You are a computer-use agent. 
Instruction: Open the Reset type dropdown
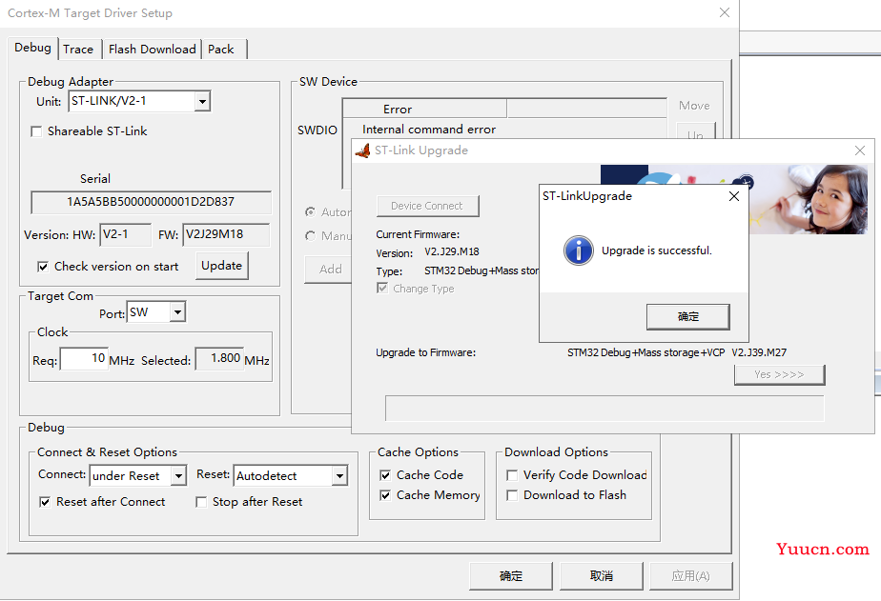339,476
